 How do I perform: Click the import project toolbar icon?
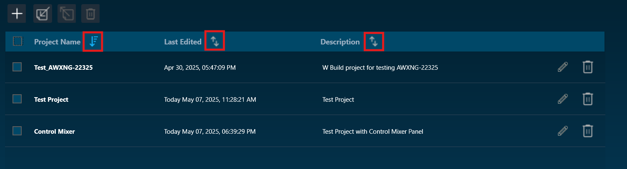(42, 14)
